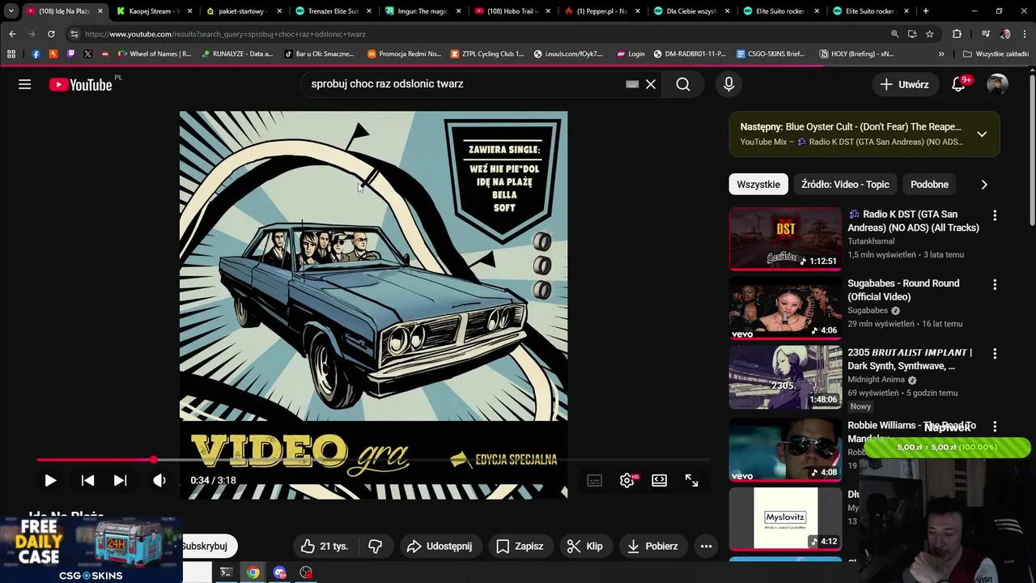Click the address bar URL
The height and width of the screenshot is (583, 1036).
[225, 34]
